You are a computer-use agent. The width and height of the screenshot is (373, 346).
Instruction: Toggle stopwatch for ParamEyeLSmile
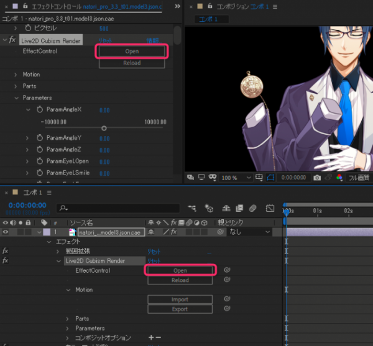point(40,173)
